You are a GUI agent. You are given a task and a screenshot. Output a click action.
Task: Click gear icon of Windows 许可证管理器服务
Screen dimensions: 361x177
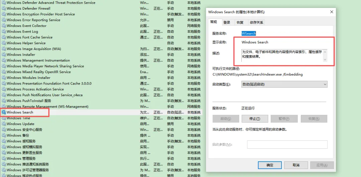click(4, 170)
